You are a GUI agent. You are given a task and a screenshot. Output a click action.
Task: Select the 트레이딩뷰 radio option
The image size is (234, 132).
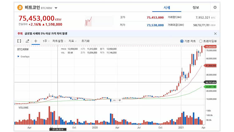click(201, 41)
